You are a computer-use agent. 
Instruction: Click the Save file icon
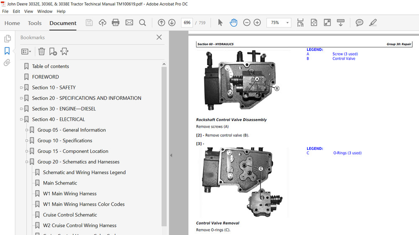point(89,23)
